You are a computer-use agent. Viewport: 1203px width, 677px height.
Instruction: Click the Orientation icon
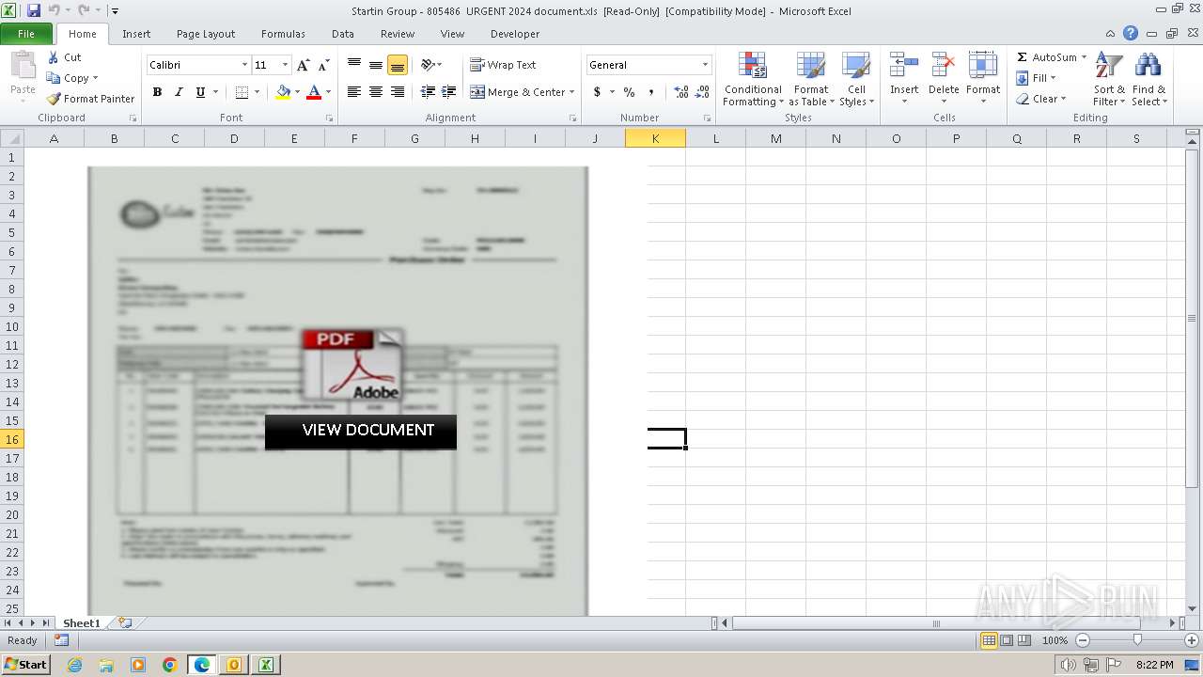pos(428,65)
